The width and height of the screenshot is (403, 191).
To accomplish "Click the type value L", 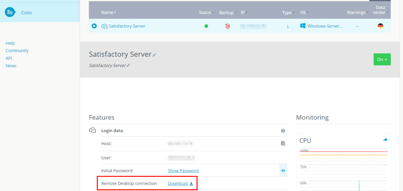I will (288, 26).
